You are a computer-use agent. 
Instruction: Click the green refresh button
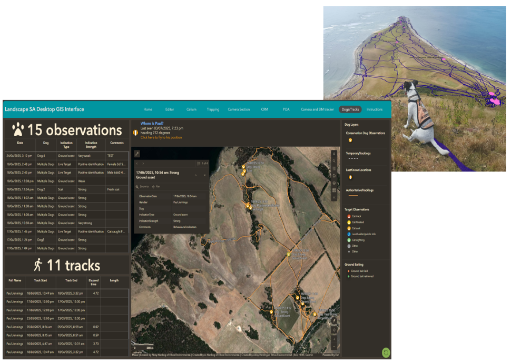tap(386, 352)
